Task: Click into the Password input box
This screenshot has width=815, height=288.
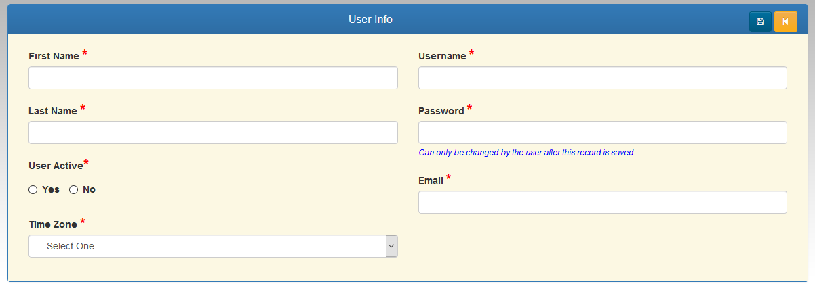Action: click(x=603, y=133)
